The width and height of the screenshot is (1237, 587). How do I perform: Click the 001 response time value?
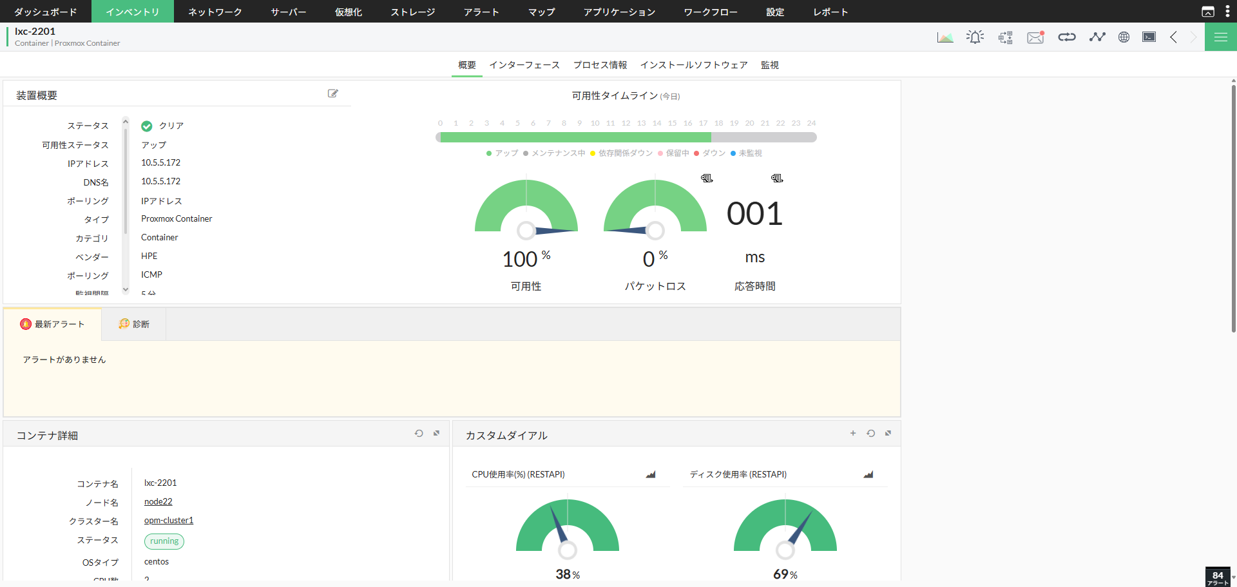pos(755,214)
